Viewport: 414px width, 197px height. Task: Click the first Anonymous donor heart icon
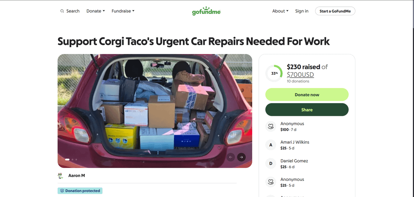(271, 126)
